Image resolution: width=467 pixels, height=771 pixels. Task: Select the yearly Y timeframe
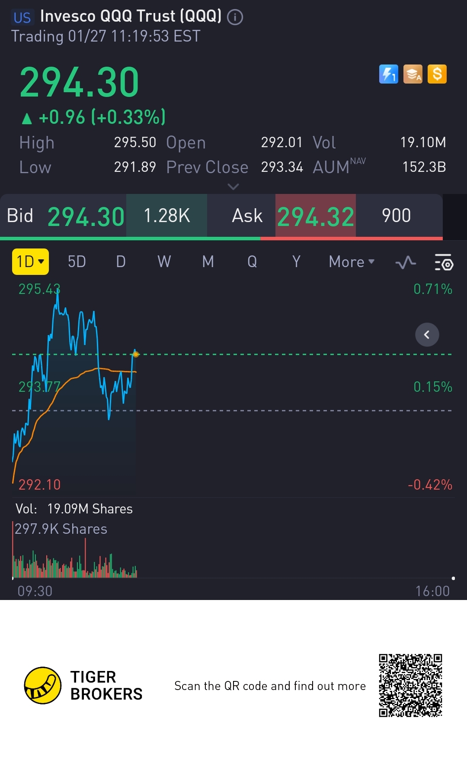click(x=296, y=261)
